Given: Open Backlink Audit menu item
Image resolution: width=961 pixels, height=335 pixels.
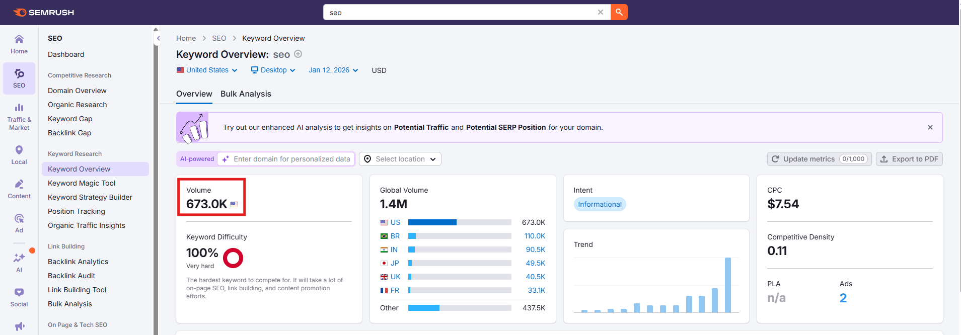Looking at the screenshot, I should pyautogui.click(x=71, y=276).
